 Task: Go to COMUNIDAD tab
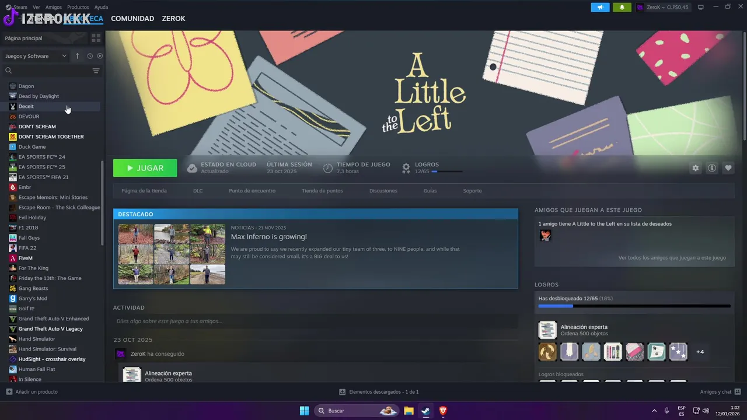[x=132, y=19]
